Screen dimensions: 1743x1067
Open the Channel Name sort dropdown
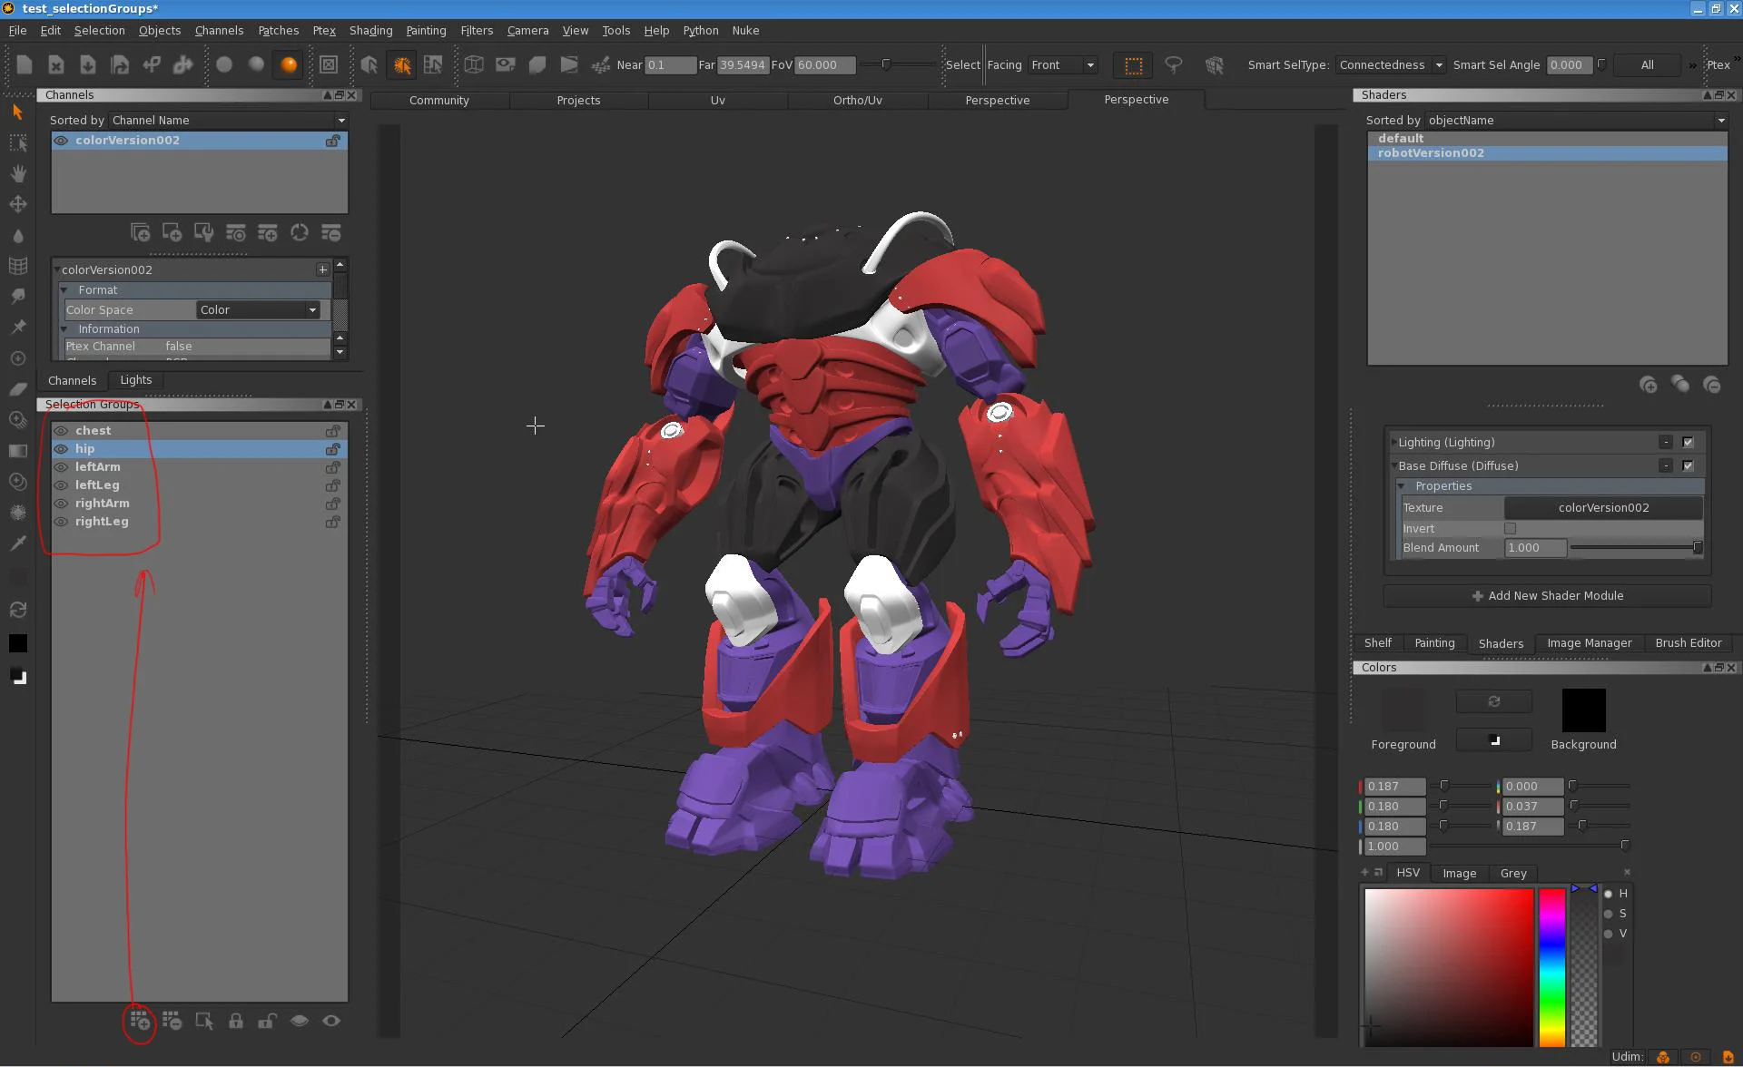tap(229, 121)
